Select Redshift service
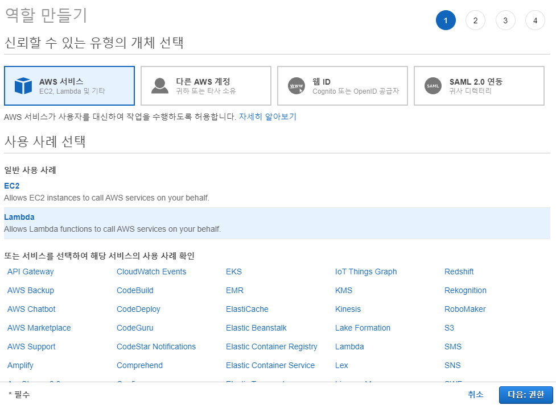 coord(459,272)
